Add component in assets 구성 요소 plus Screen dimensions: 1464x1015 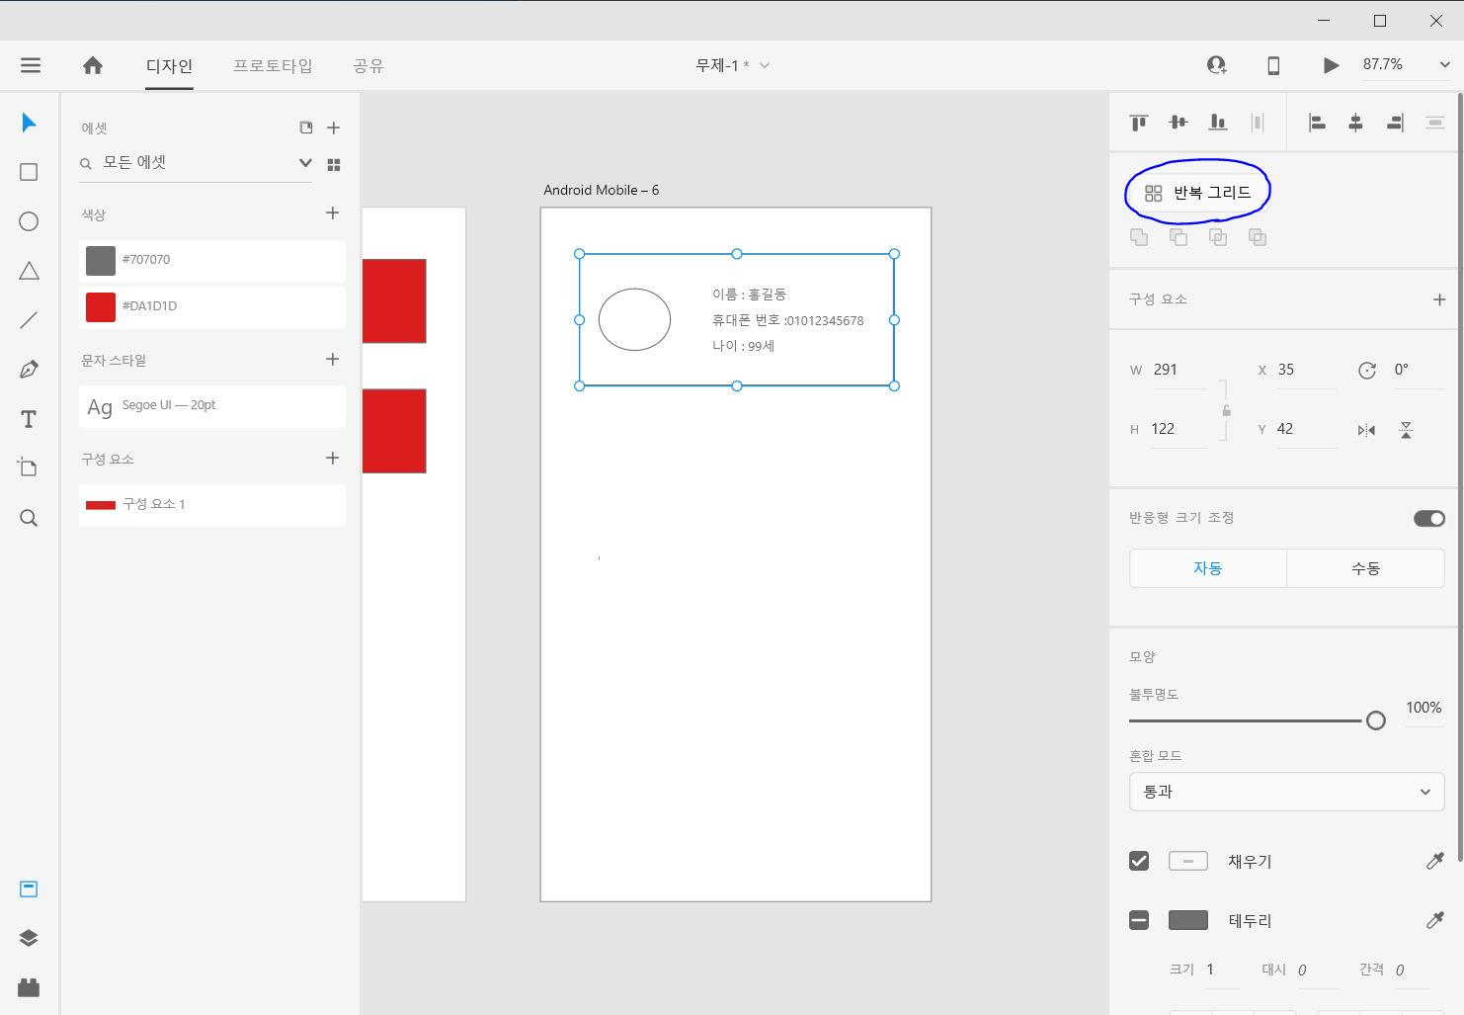(x=333, y=459)
